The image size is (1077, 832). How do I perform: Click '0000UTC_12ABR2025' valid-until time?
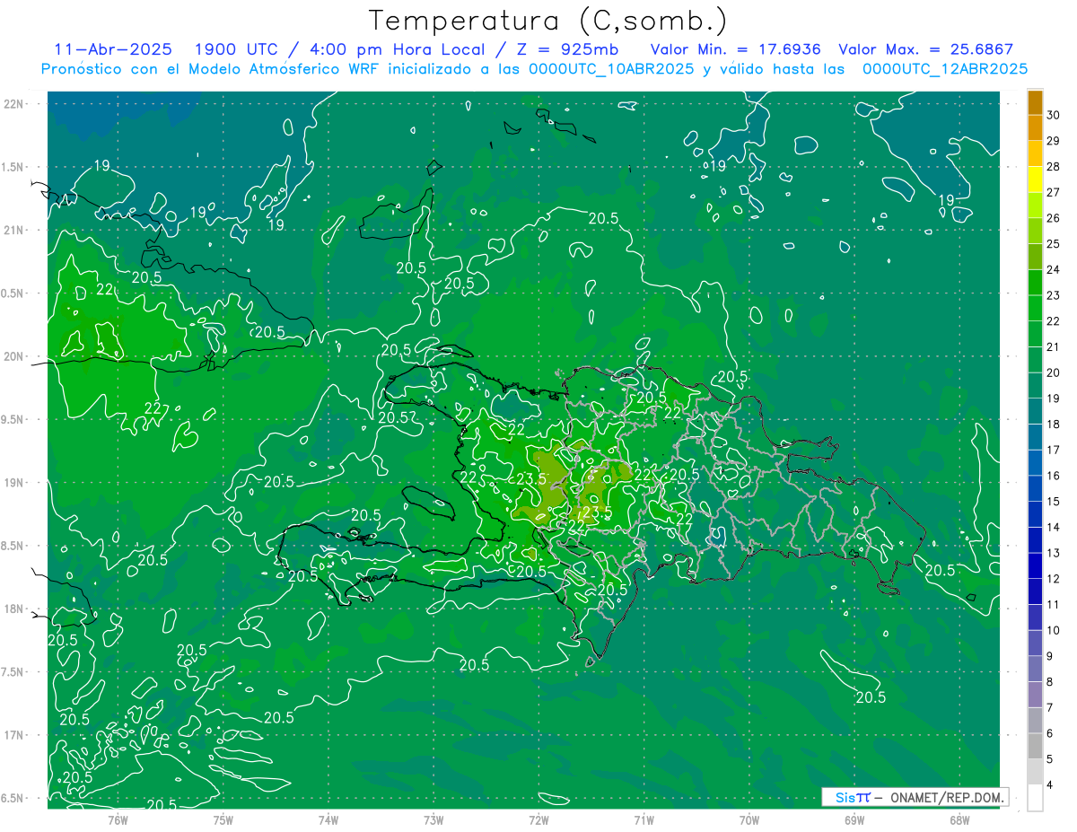(x=945, y=69)
